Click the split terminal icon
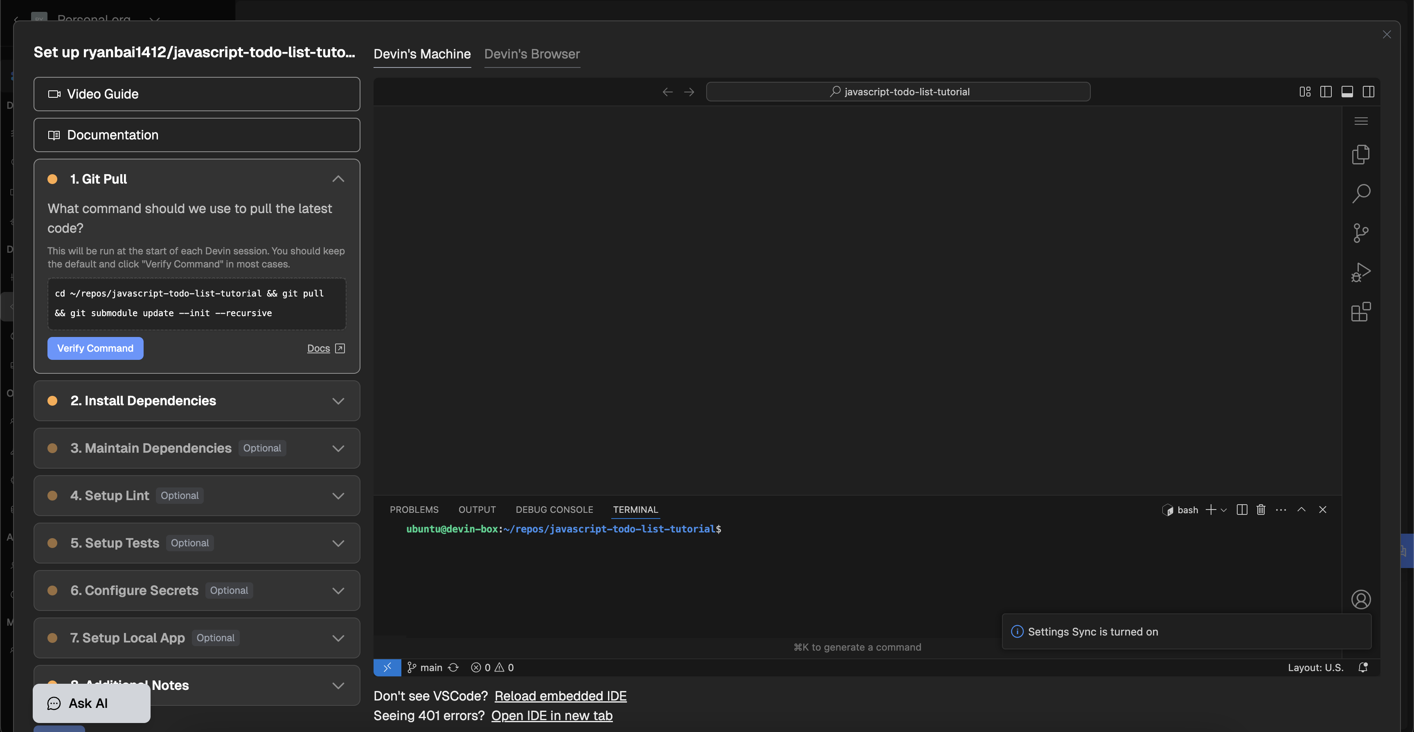This screenshot has width=1414, height=732. pyautogui.click(x=1242, y=510)
